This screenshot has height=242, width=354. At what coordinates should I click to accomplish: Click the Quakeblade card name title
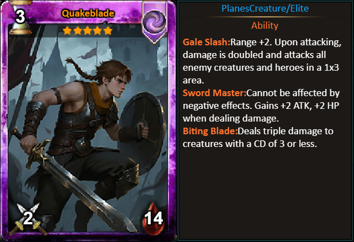[88, 14]
